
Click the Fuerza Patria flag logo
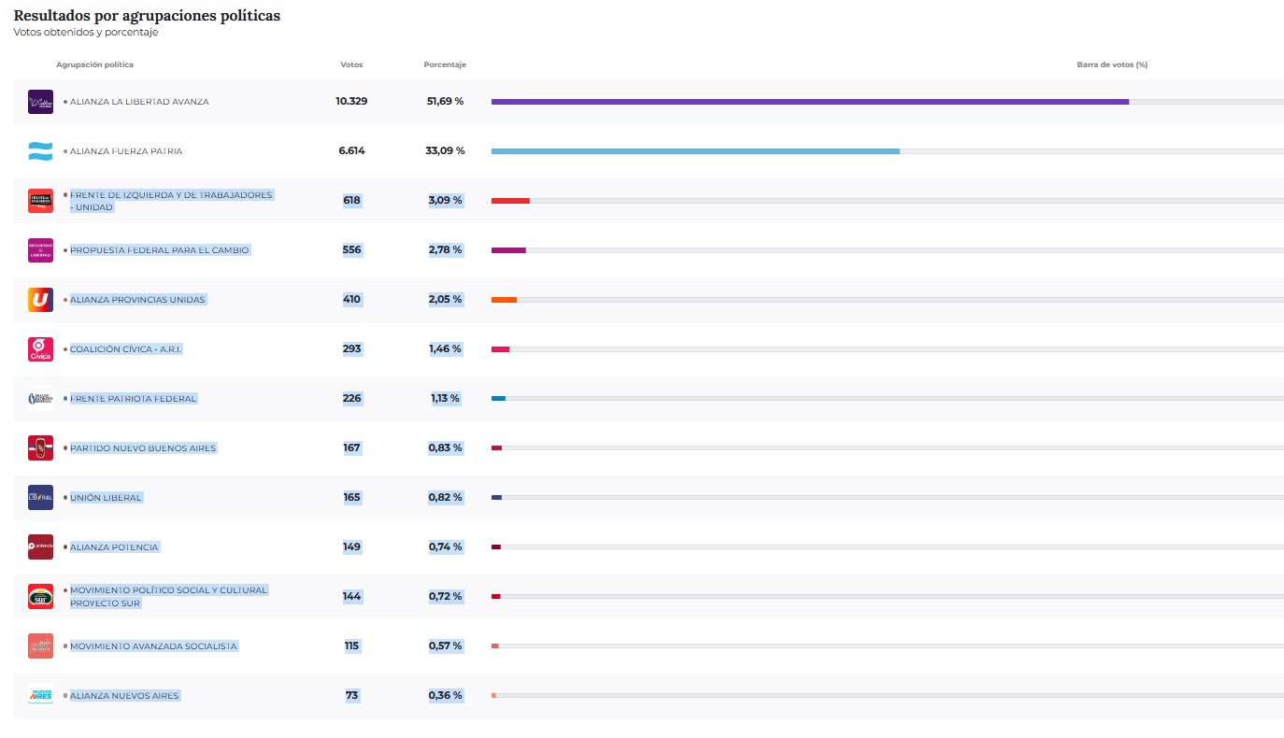[x=40, y=151]
